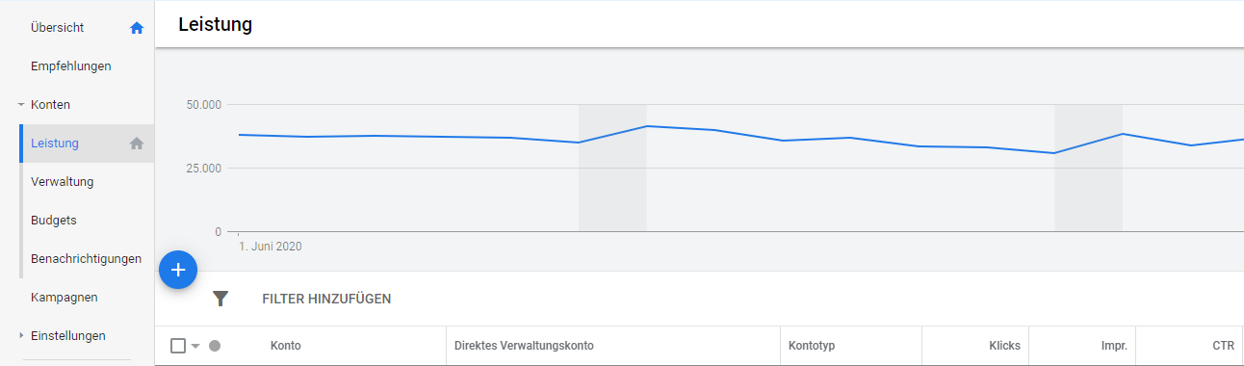The width and height of the screenshot is (1244, 366).
Task: Sort by the Konto column header
Action: tap(286, 346)
